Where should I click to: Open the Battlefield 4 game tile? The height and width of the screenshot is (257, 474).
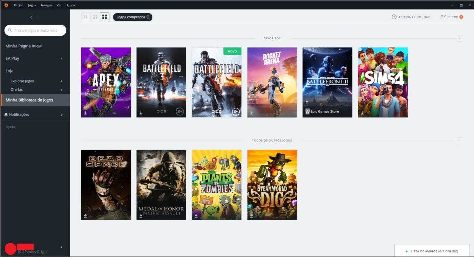[x=217, y=82]
